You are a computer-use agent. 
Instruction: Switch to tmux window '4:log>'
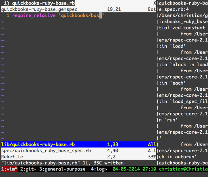coord(99,169)
